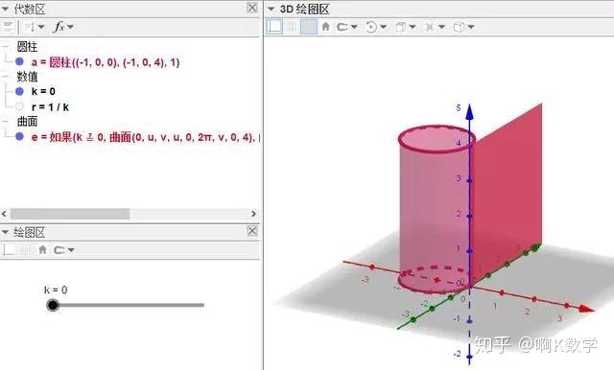Select the a = 圆柱((-1, 0, 0), (-1, 0, 4), 1) entry
Viewport: 614px width, 370px height.
tap(106, 62)
